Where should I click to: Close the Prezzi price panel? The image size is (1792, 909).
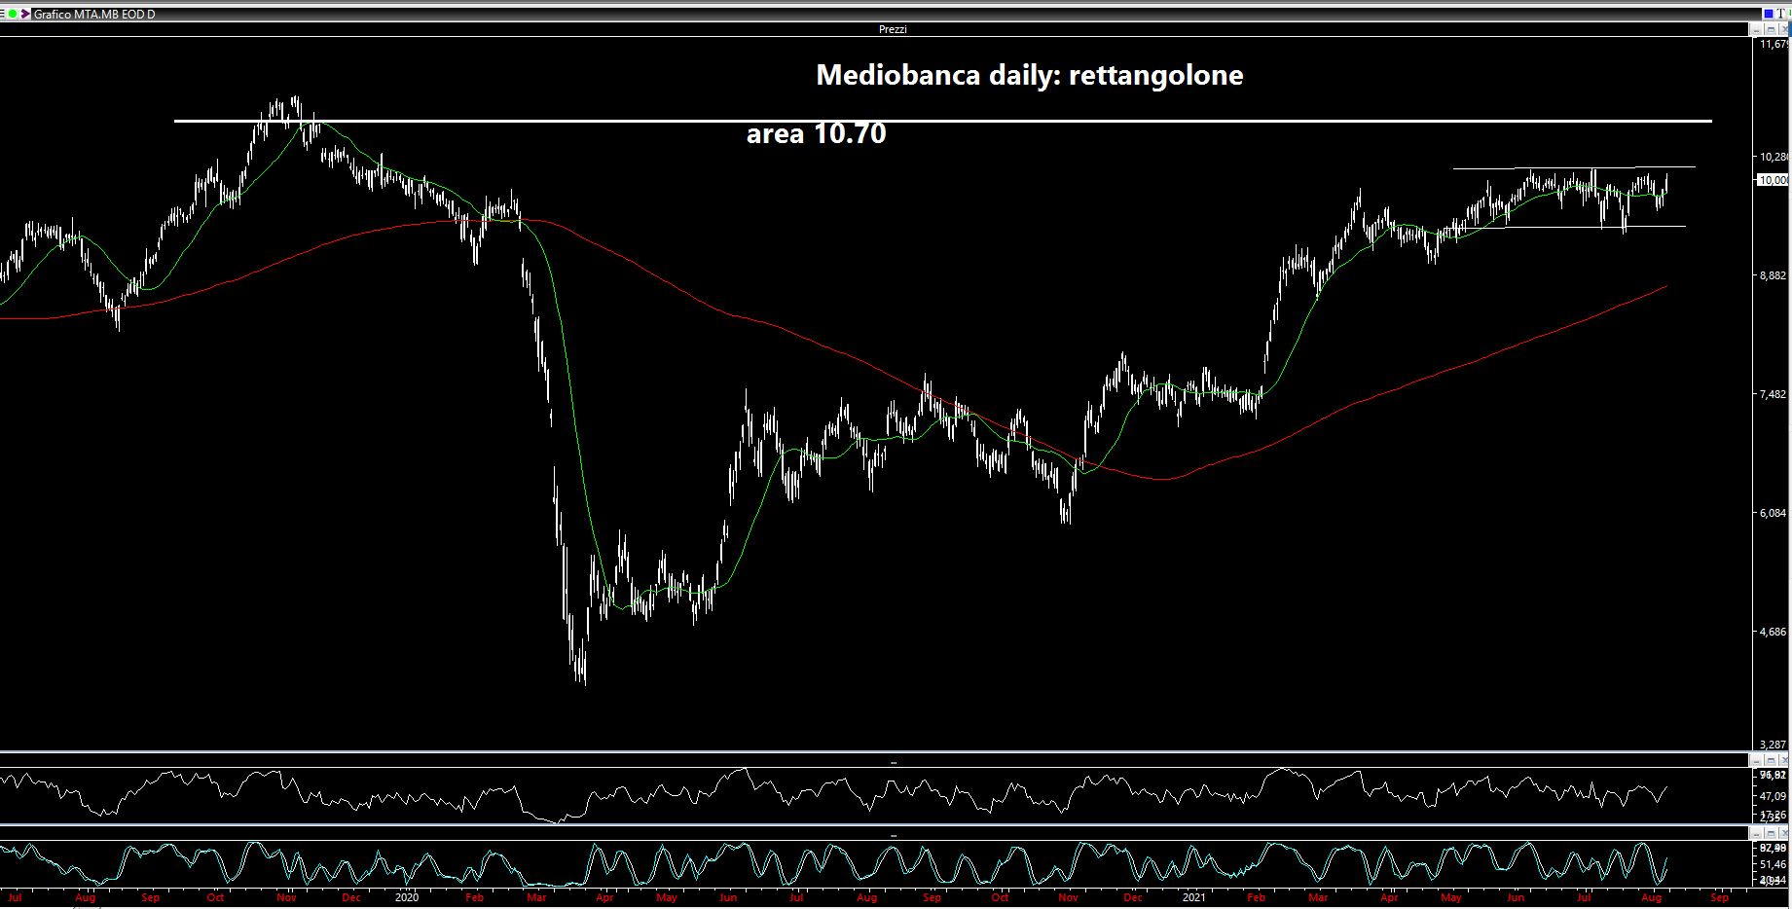point(1784,29)
